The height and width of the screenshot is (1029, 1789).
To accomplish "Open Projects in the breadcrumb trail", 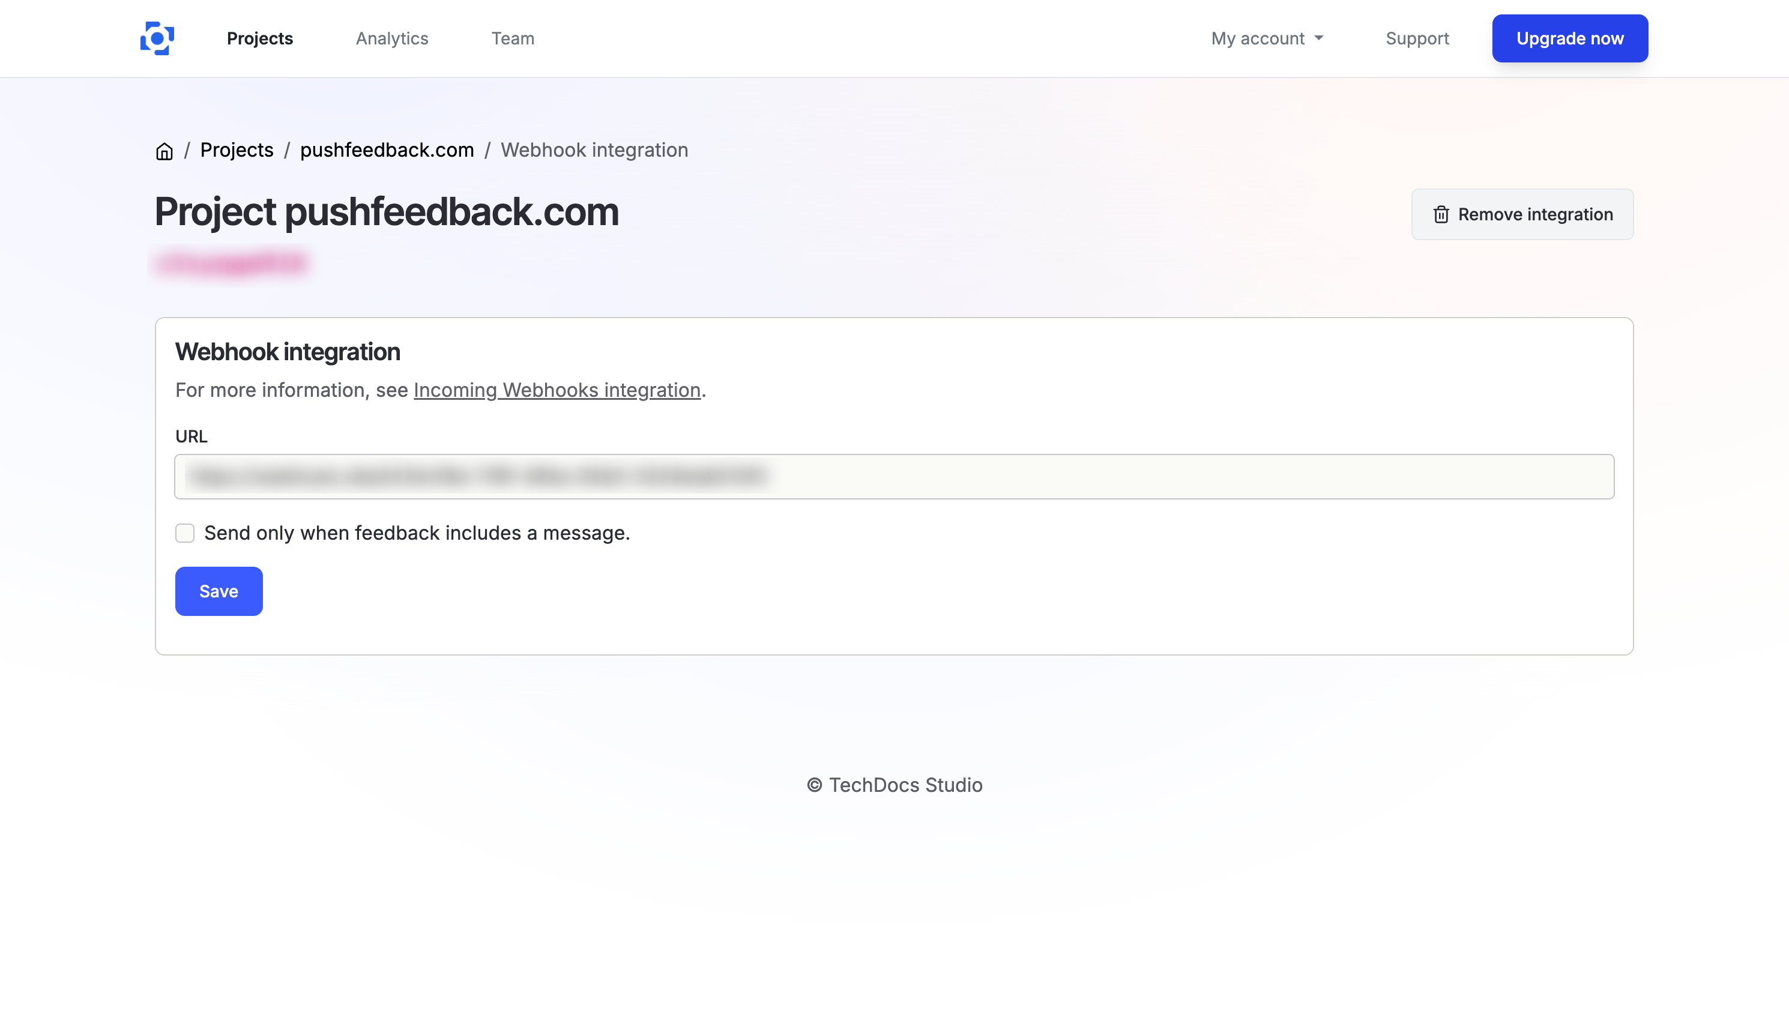I will pyautogui.click(x=237, y=150).
